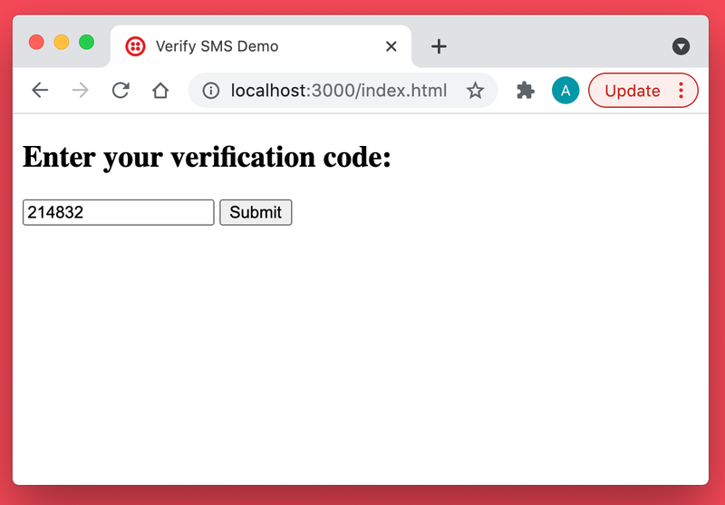The image size is (725, 505).
Task: Expand the tab search dropdown arrow
Action: (681, 46)
